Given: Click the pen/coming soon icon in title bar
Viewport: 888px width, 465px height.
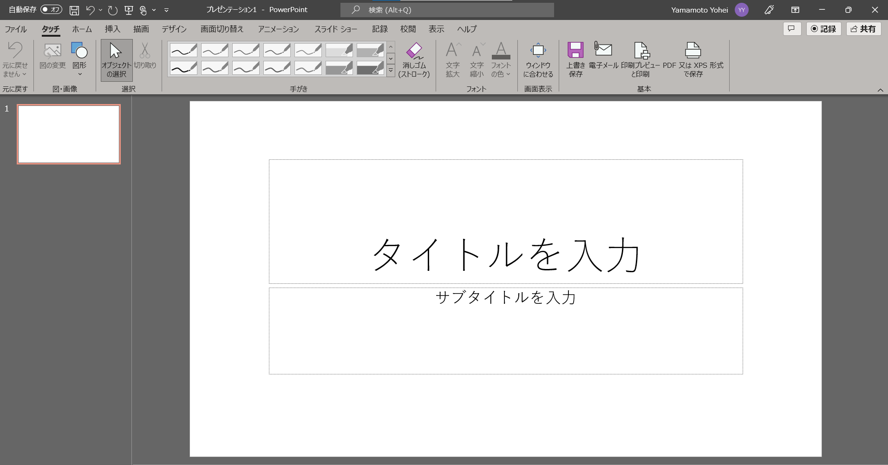Looking at the screenshot, I should pos(769,10).
